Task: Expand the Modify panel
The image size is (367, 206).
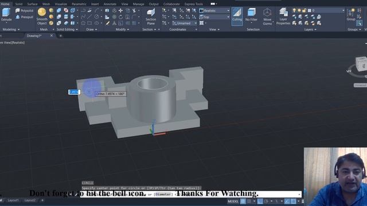Action: (122, 29)
